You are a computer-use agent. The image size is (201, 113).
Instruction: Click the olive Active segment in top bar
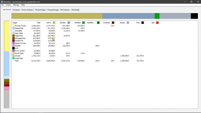pyautogui.click(x=57, y=16)
